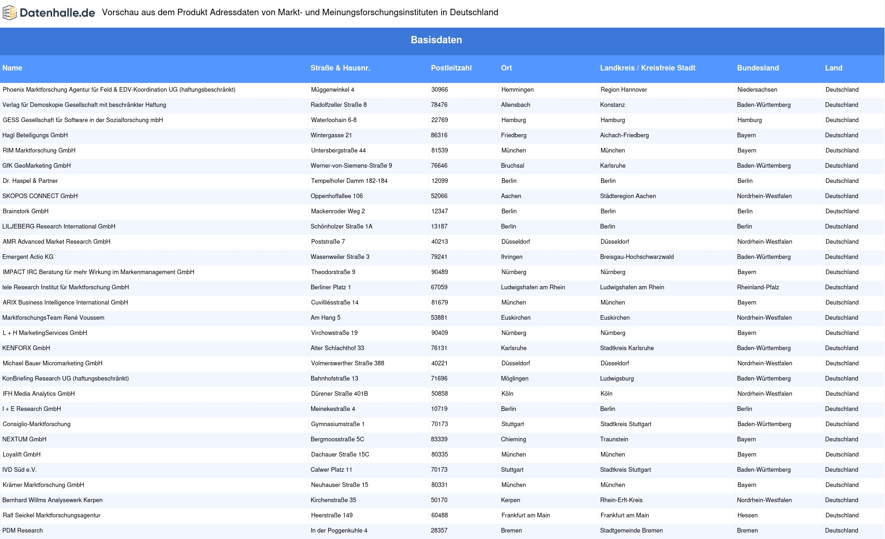Click Emergent Actio KG name
Viewport: 885px width, 539px height.
pyautogui.click(x=28, y=257)
